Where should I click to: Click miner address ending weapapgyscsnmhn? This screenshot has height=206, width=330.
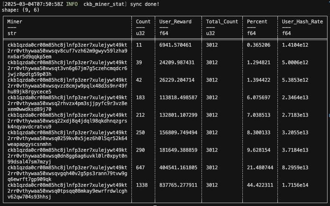click(67, 138)
